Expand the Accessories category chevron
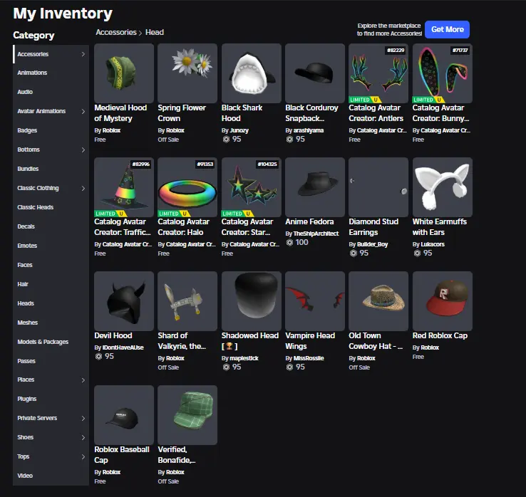This screenshot has height=497, width=526. tap(83, 54)
